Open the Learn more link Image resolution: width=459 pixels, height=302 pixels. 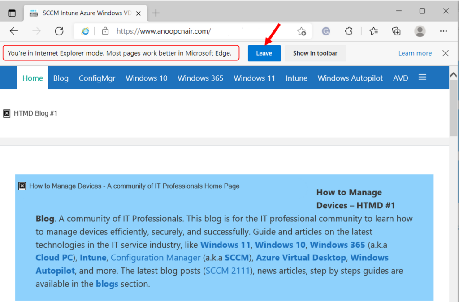(x=415, y=53)
